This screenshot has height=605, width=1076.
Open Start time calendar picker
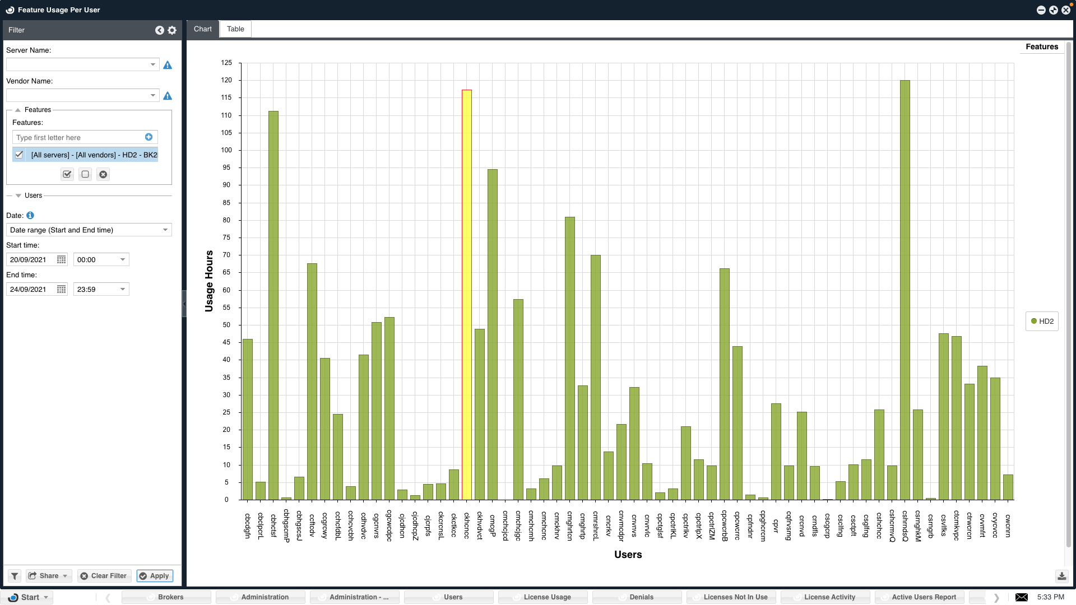tap(62, 259)
